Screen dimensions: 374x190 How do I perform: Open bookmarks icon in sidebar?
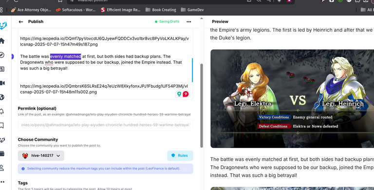coord(1,126)
